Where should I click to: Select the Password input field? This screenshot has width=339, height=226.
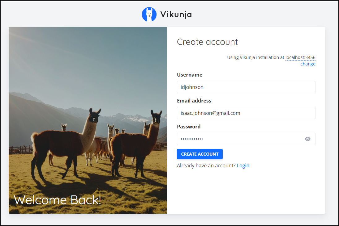[x=246, y=139]
